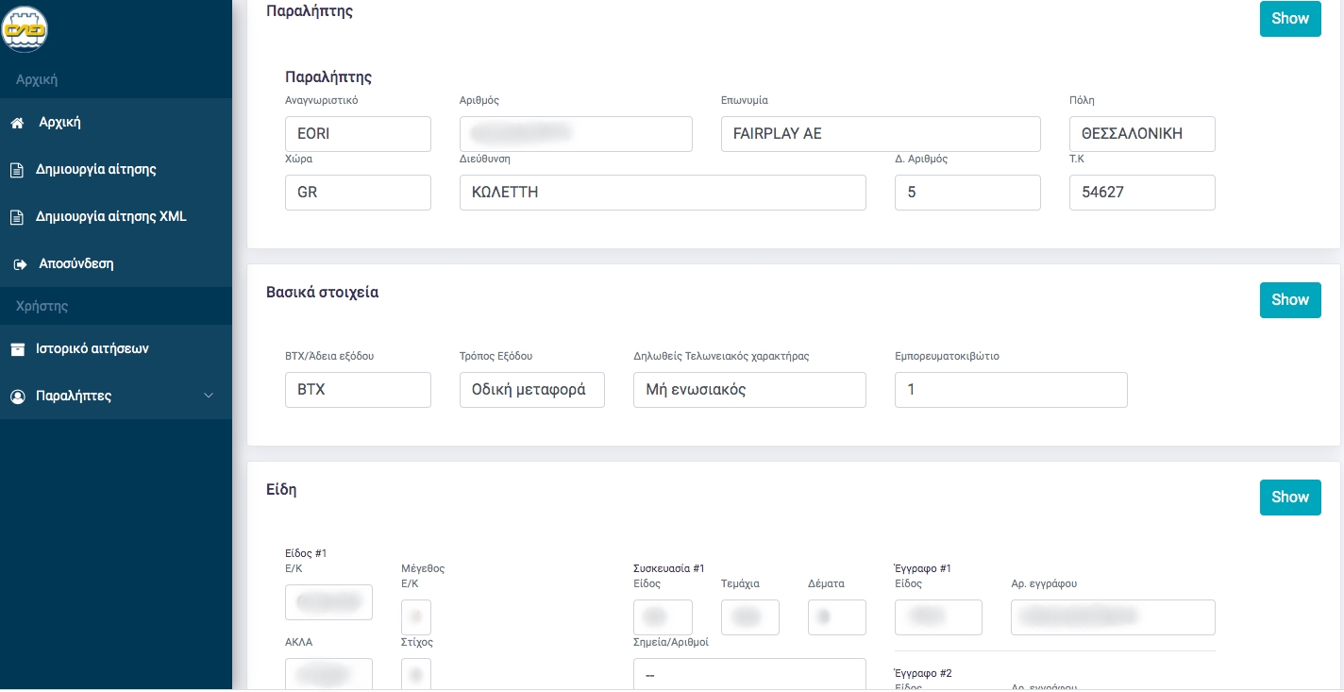Click the Σημεία/Αριθμοί text field

pos(748,674)
